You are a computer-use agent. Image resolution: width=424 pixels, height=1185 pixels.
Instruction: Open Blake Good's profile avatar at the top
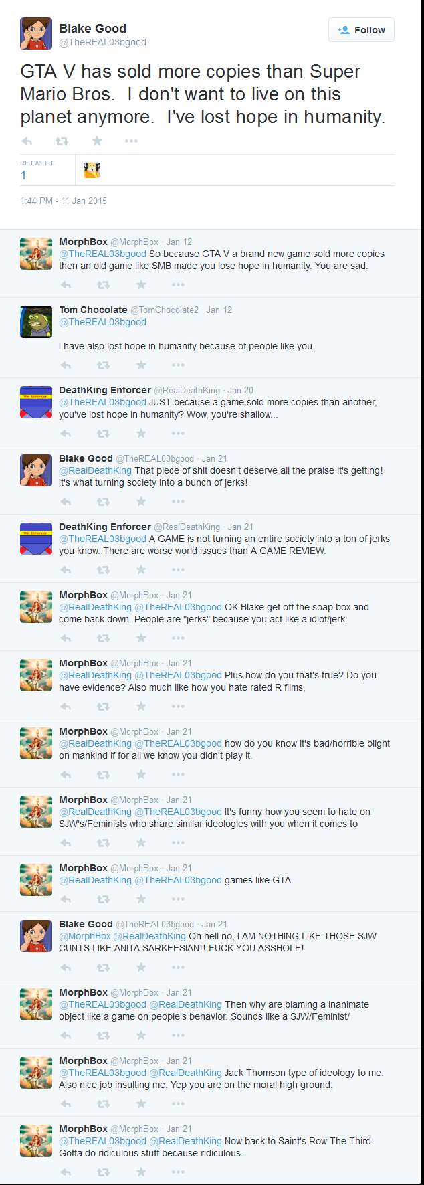[36, 33]
